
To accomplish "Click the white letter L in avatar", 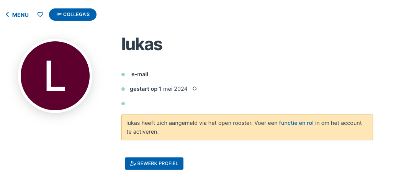I will pos(55,76).
